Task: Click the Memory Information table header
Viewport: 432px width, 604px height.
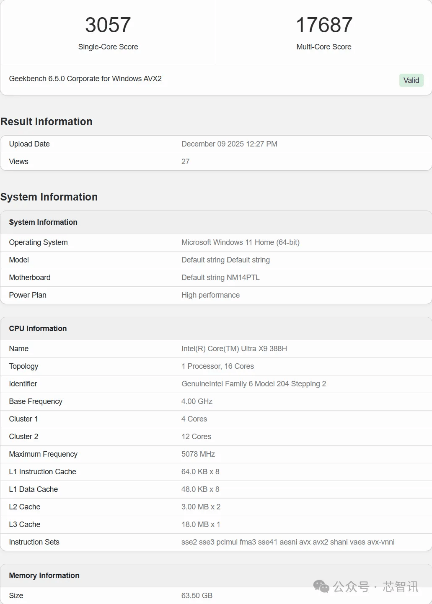Action: click(44, 576)
